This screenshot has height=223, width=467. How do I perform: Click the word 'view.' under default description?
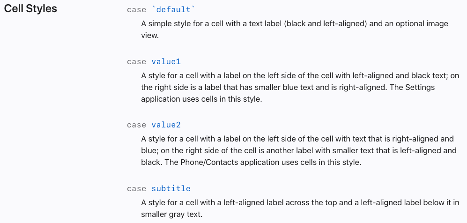(150, 36)
